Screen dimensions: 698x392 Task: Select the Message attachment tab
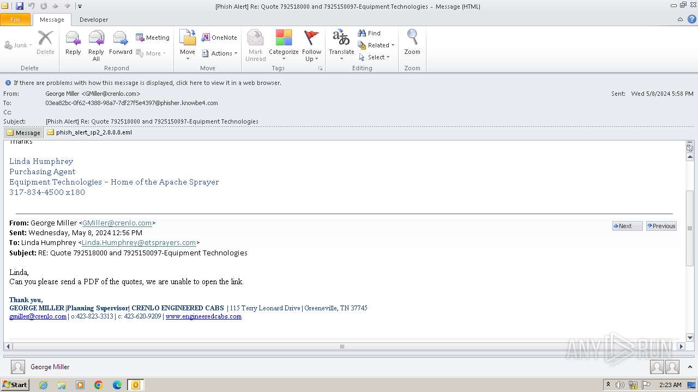click(x=23, y=132)
